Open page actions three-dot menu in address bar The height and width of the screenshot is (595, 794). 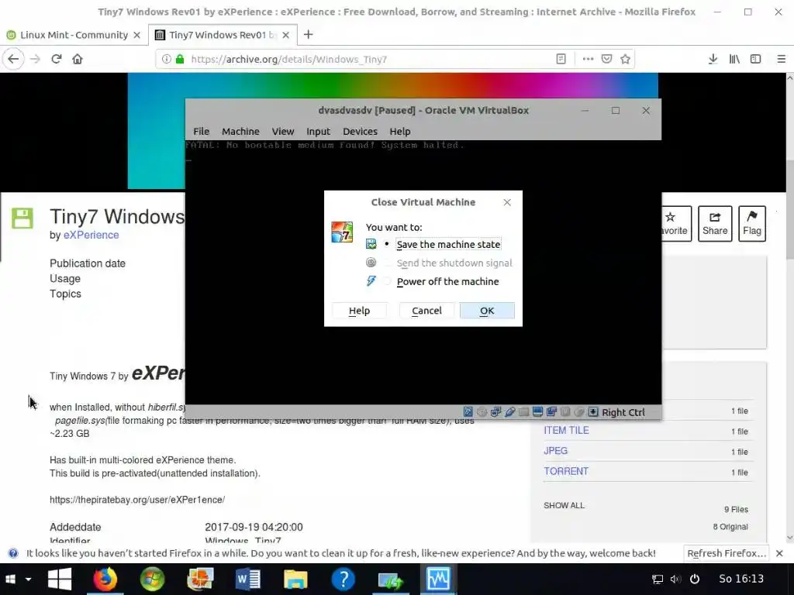tap(588, 59)
